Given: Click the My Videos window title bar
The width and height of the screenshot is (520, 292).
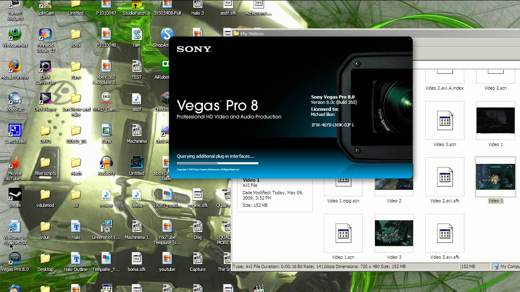Looking at the screenshot, I should click(376, 33).
